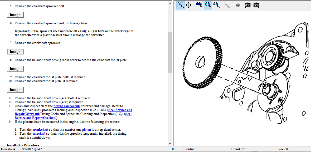The width and height of the screenshot is (311, 152).
Task: Open Image button under step 5
Action: point(15,15)
